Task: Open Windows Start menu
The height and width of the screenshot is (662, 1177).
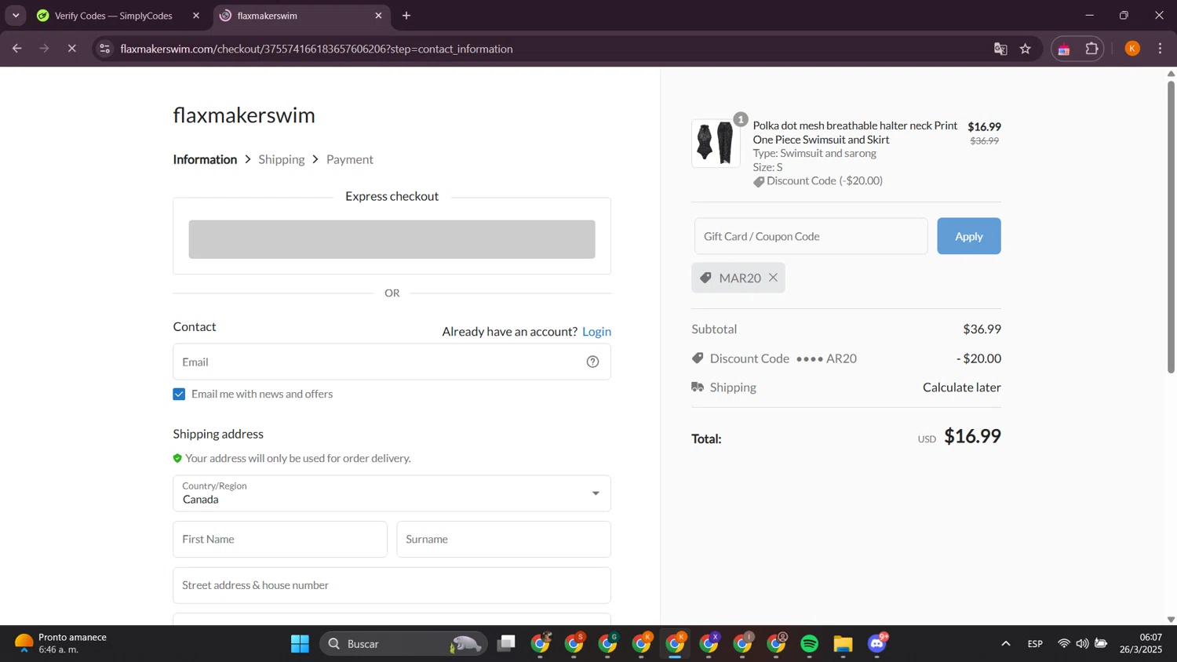Action: click(x=300, y=644)
